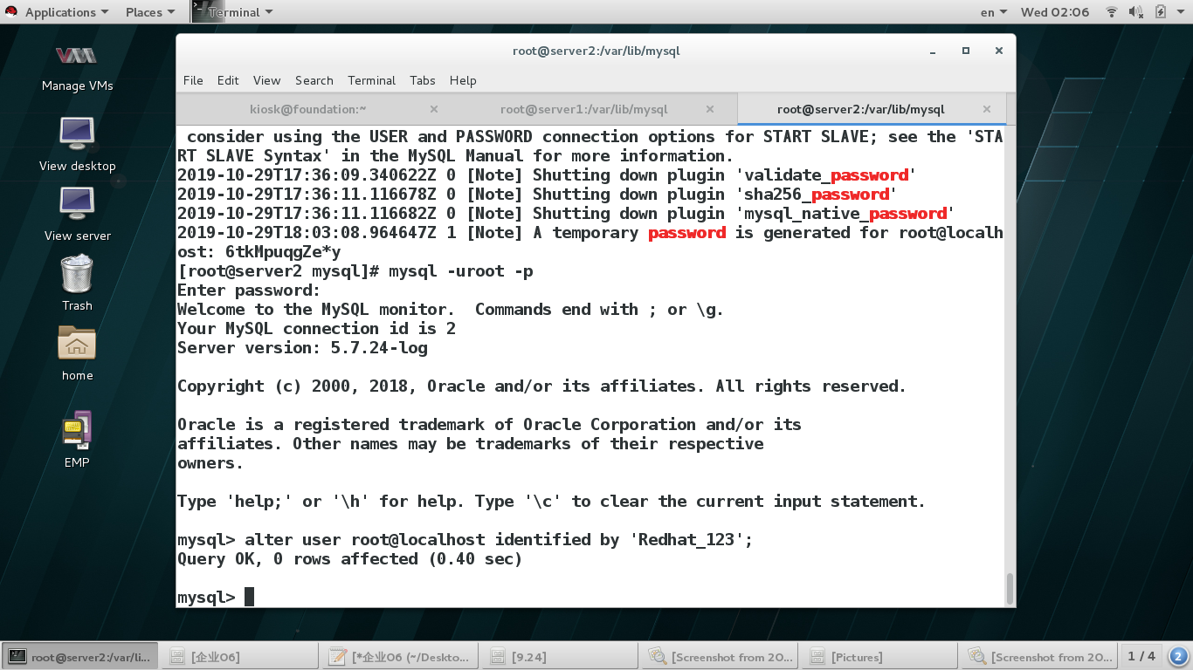Open the [Pictures] taskbar window
This screenshot has width=1193, height=670.
pos(880,657)
